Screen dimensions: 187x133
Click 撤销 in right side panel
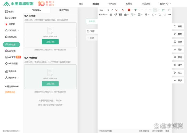tap(178, 26)
